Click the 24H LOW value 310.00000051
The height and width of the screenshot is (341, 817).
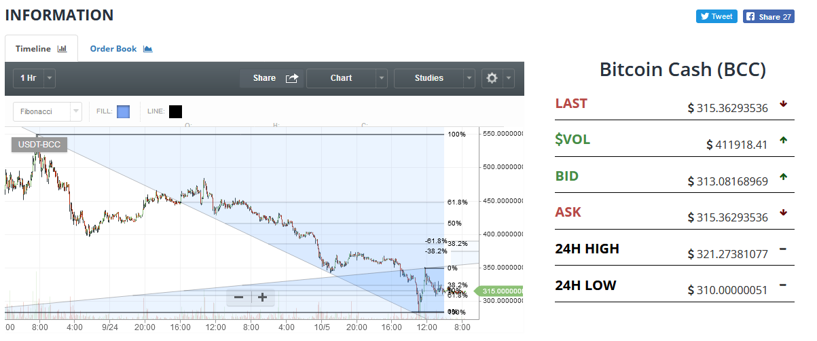click(727, 290)
